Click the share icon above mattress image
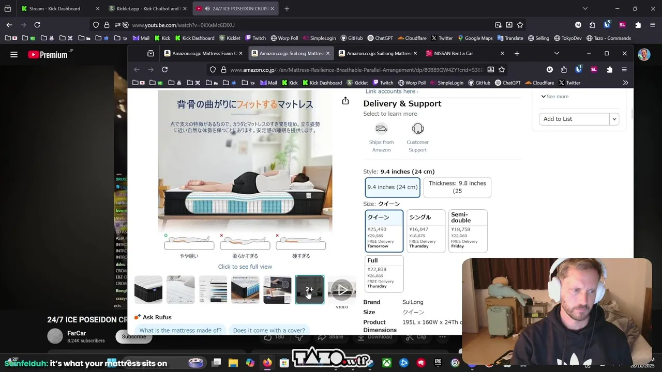Viewport: 662px width, 372px height. click(345, 101)
